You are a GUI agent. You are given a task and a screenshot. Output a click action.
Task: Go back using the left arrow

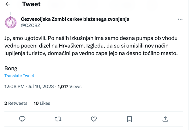(x=8, y=4)
